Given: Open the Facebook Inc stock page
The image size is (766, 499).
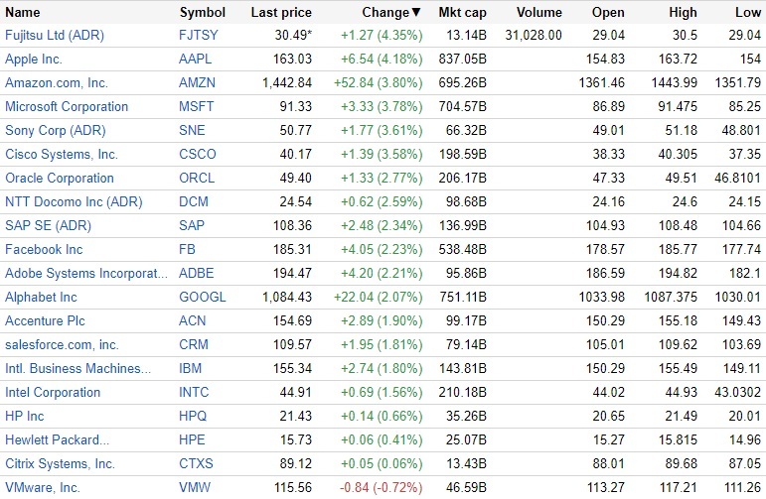Looking at the screenshot, I should (x=44, y=250).
